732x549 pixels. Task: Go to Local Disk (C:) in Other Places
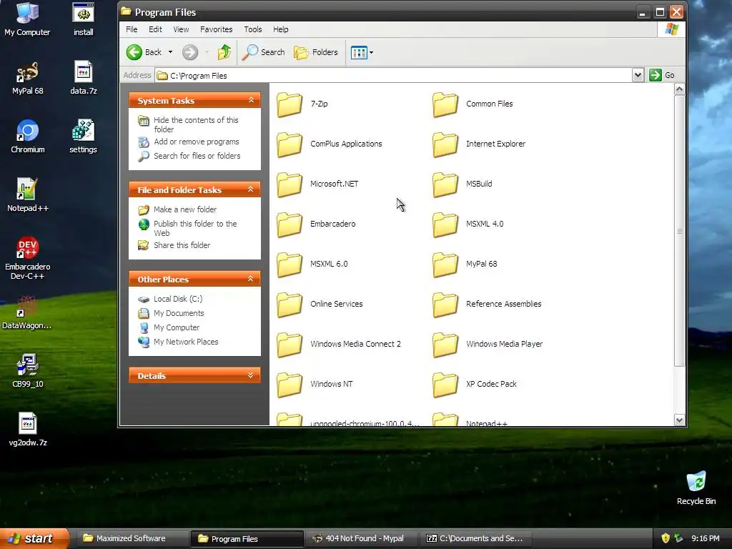click(x=178, y=299)
